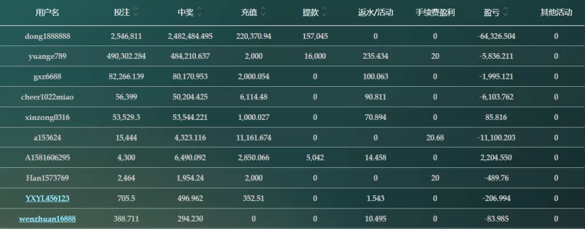Click the 返水/活动 column header
The width and height of the screenshot is (585, 229).
(375, 13)
